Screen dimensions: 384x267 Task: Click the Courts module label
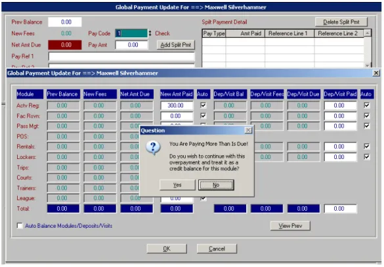[24, 178]
